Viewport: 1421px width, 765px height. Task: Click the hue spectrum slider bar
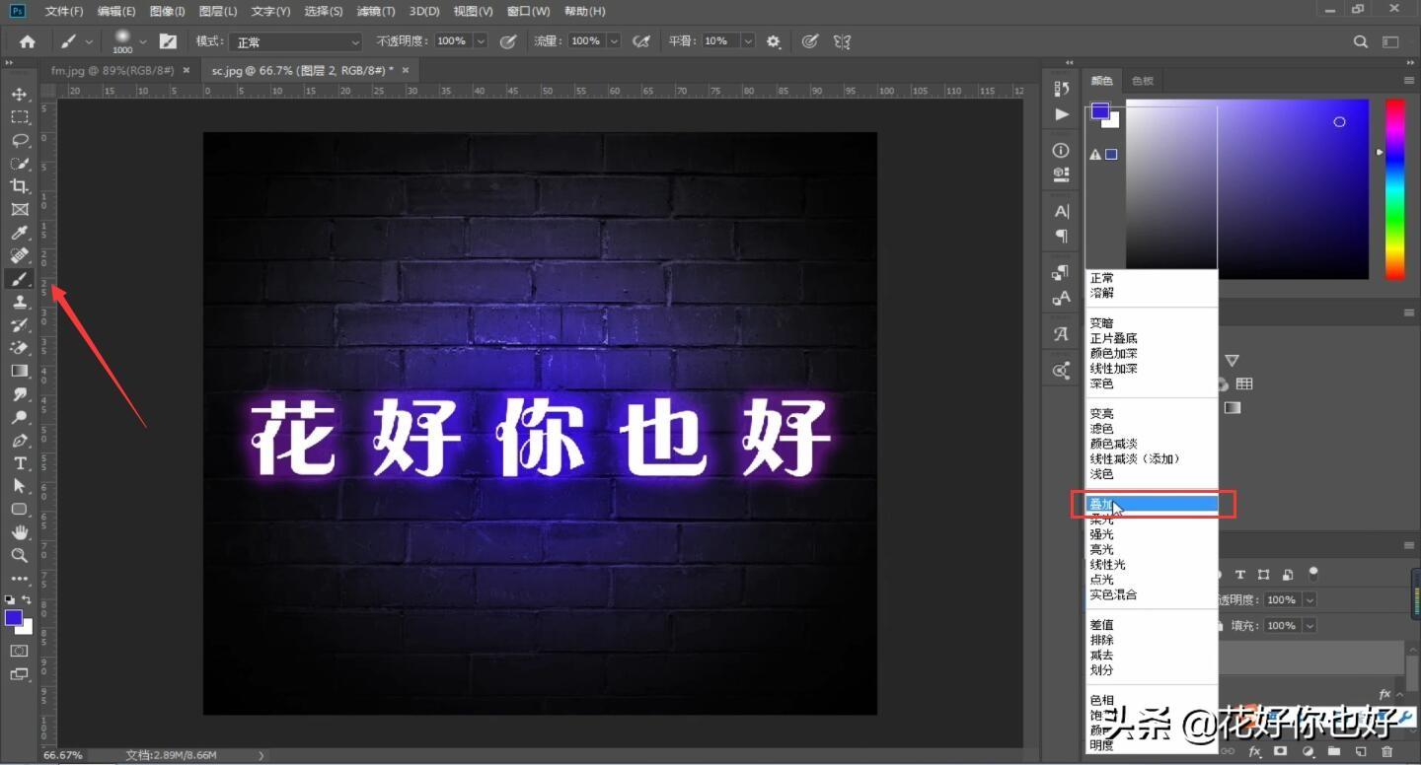tap(1394, 188)
